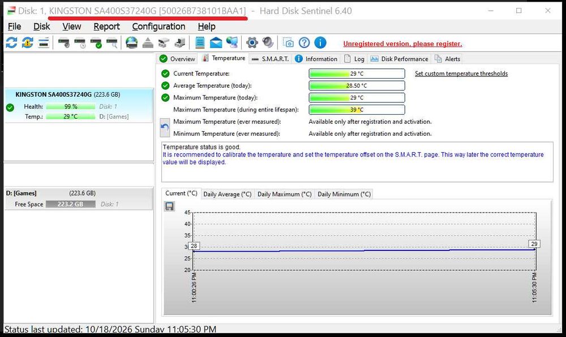Viewport: 566px width, 337px height.
Task: Select the Daily Maximum (°C) graph tab
Action: click(x=285, y=194)
